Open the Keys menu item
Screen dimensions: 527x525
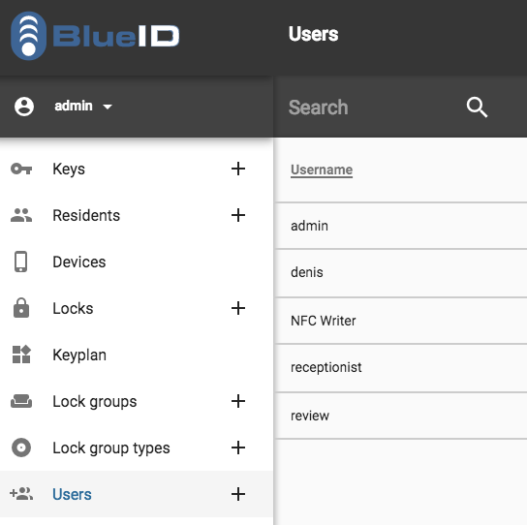137,169
